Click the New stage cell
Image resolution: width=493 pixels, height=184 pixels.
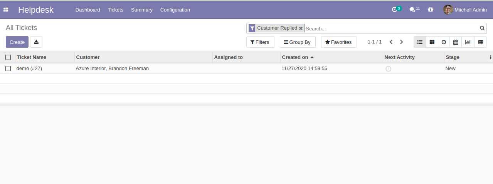tap(450, 69)
